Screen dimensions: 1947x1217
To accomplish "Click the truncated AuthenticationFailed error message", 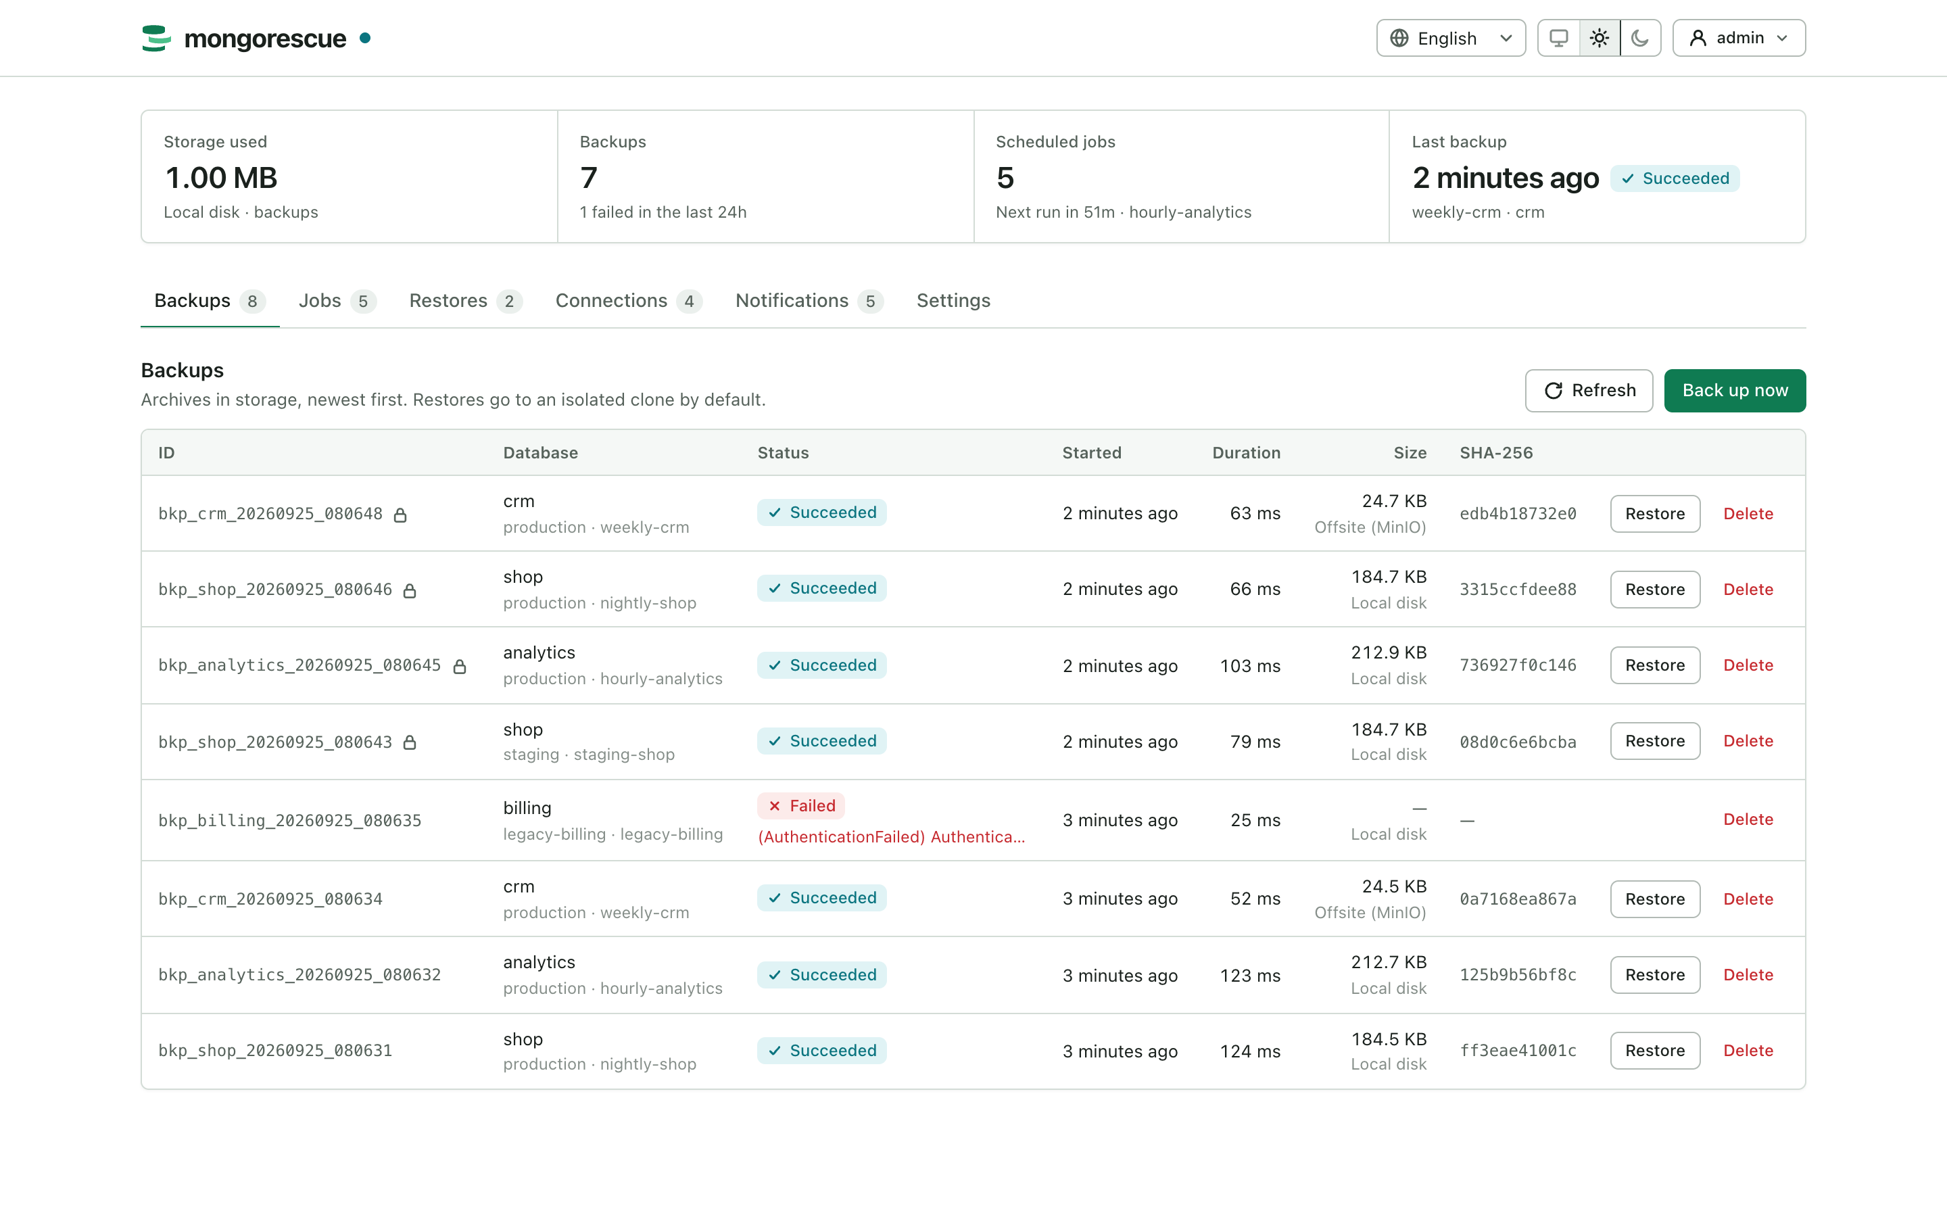I will (892, 837).
